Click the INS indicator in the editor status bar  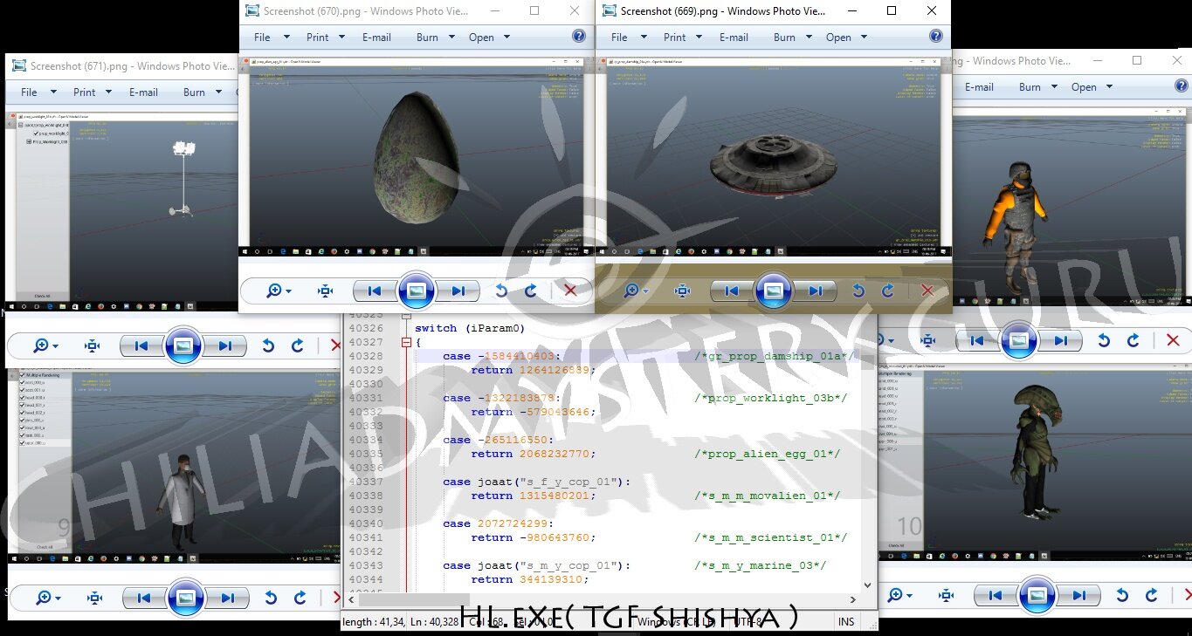point(846,622)
